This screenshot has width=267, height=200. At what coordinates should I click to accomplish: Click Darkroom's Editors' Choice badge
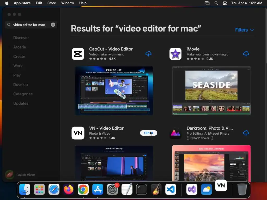point(200,138)
